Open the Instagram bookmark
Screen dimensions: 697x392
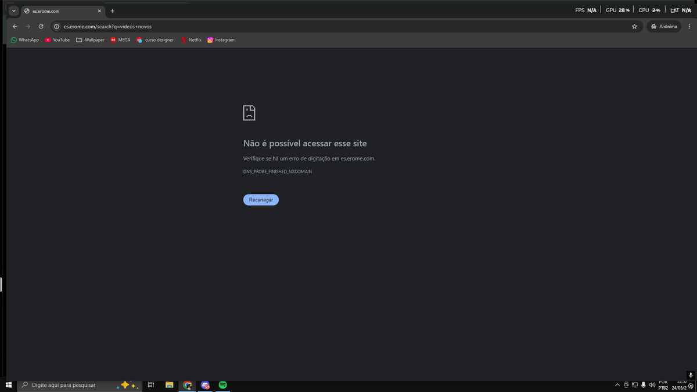click(221, 40)
